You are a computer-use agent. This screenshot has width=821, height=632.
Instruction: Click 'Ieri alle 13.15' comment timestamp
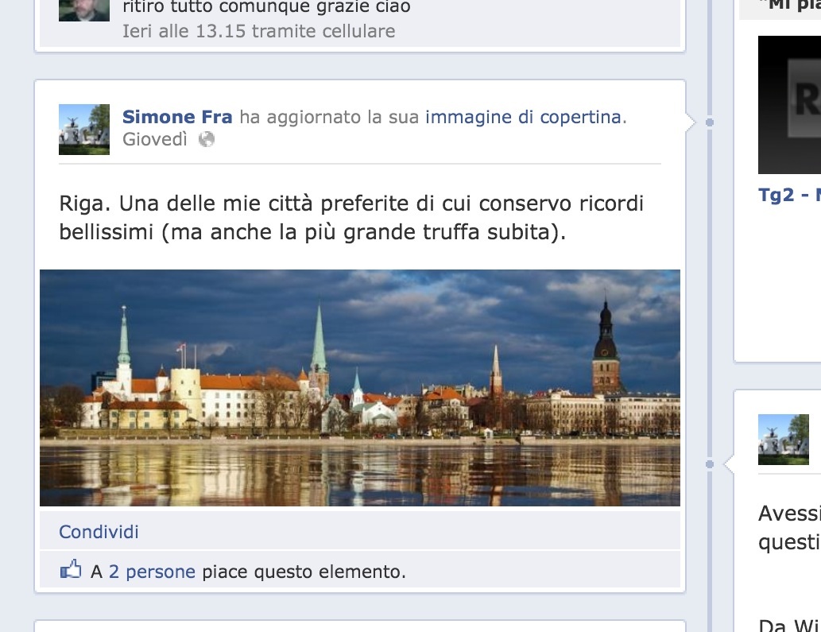(x=184, y=31)
